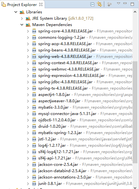Click jar icon of log4j-1.2.17.jar
The width and height of the screenshot is (139, 189).
pos(34,145)
